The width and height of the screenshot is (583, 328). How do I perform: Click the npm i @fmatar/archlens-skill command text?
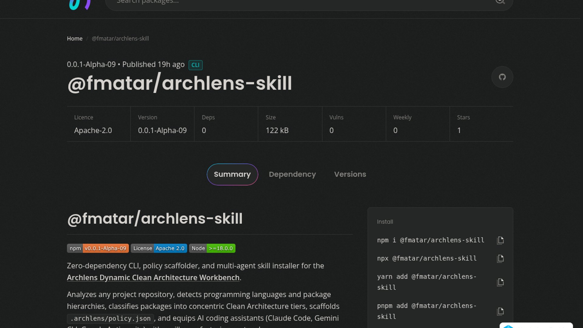[431, 240]
